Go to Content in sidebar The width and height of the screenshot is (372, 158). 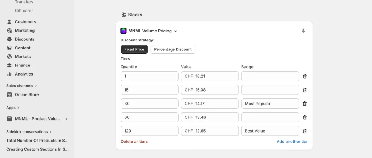tap(23, 48)
